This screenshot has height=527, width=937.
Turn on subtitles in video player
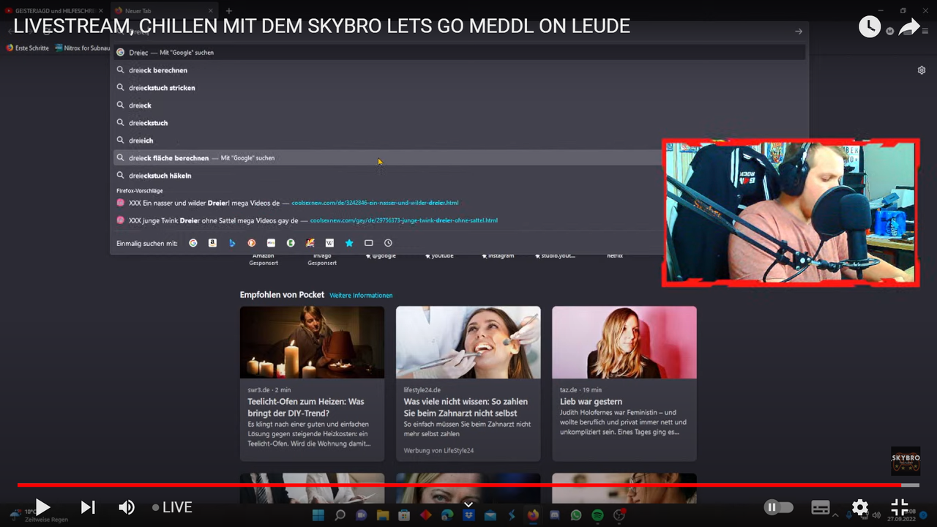(x=821, y=507)
